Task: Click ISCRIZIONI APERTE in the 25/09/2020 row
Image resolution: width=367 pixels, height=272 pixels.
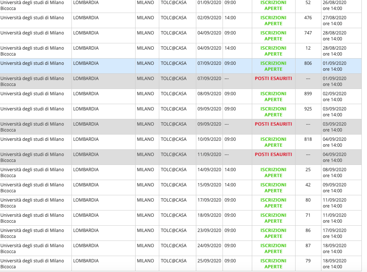Action: [x=273, y=264]
